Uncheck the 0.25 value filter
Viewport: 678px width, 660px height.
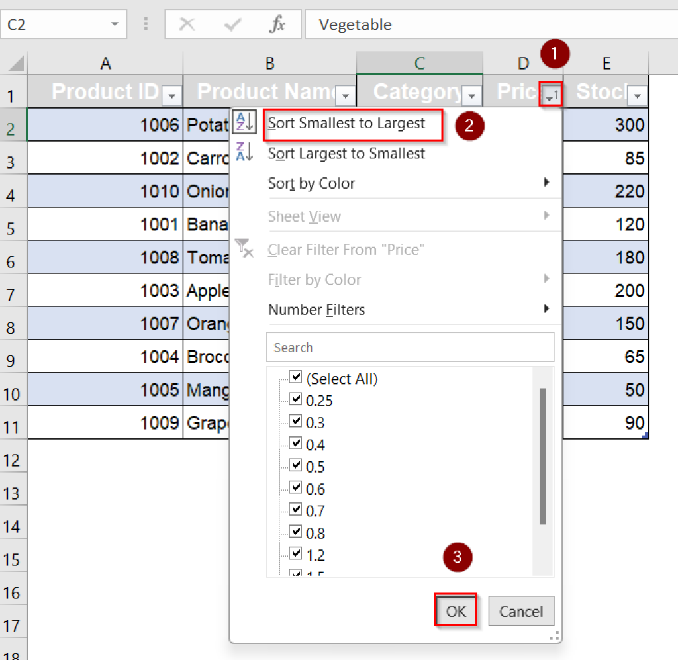tap(295, 399)
